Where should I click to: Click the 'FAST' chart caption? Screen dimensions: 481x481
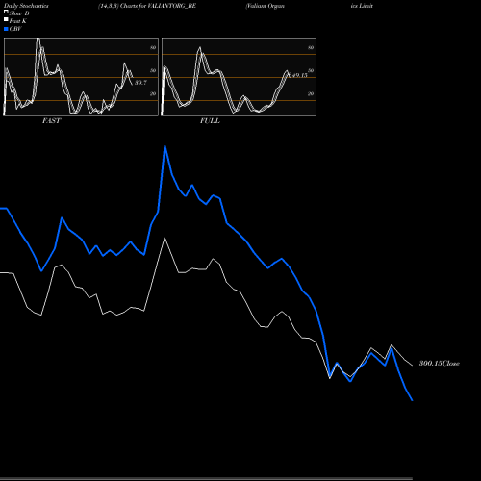point(51,121)
